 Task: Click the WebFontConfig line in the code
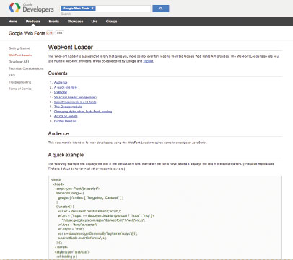tap(70, 193)
